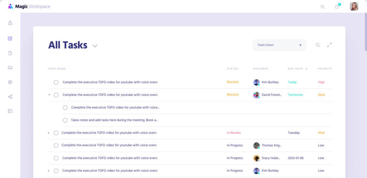Click 'Med' priority in David Forest row
Image resolution: width=367 pixels, height=178 pixels.
321,95
